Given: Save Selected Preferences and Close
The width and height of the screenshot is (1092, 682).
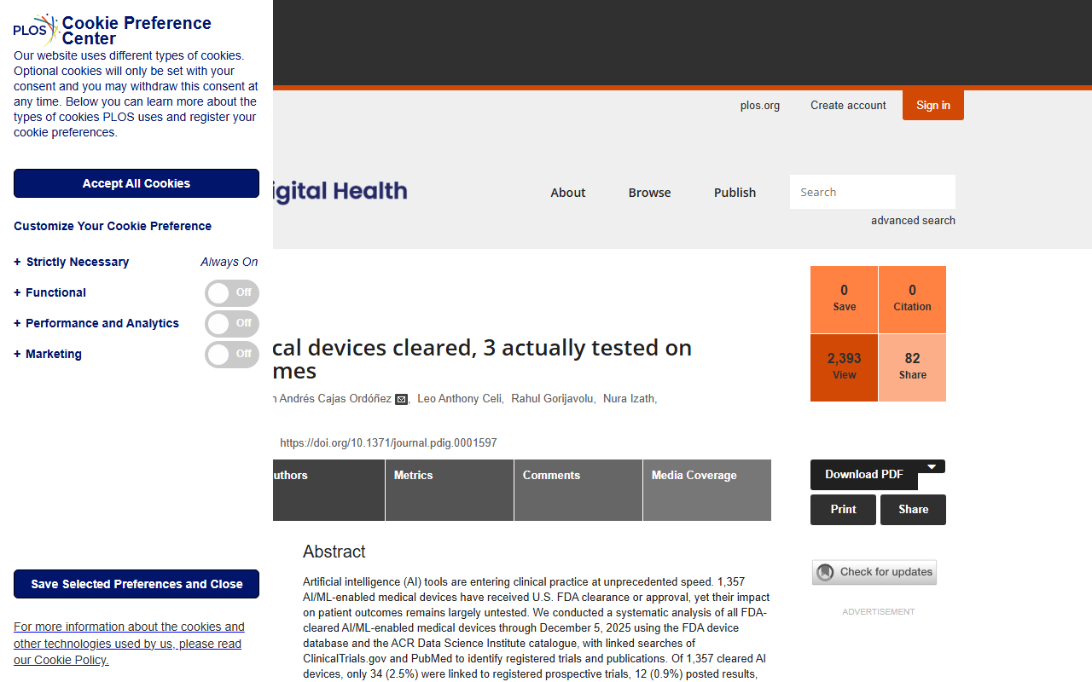Looking at the screenshot, I should point(136,584).
